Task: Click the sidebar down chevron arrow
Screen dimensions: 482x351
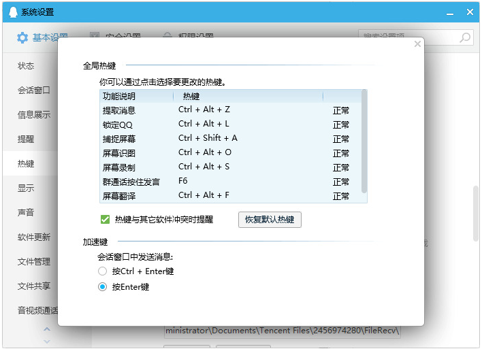Action: (47, 341)
